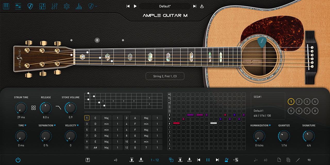Click the Release knob

point(46,108)
